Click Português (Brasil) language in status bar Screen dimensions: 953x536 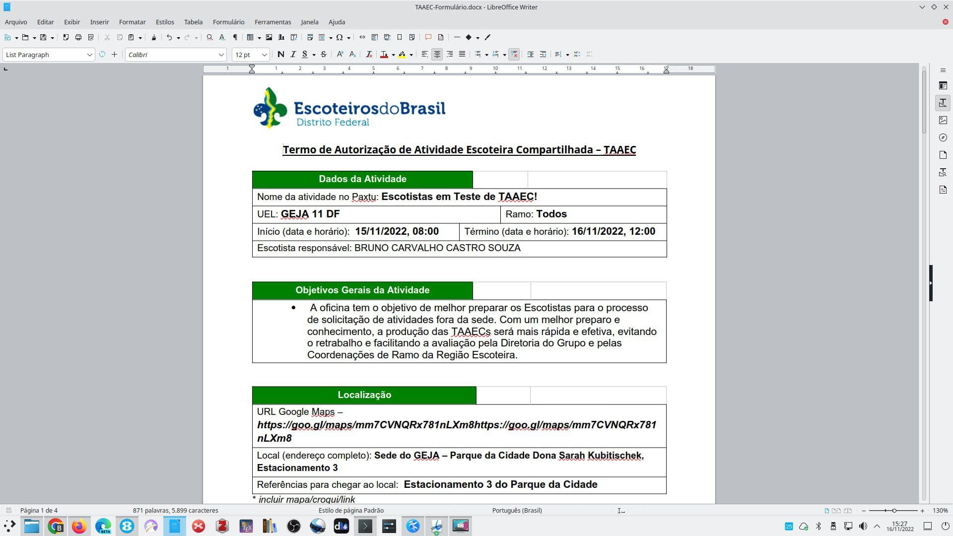tap(517, 510)
